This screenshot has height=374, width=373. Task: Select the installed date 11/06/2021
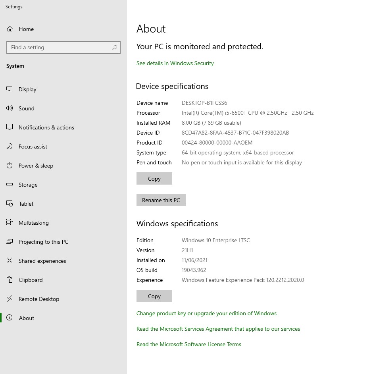194,260
